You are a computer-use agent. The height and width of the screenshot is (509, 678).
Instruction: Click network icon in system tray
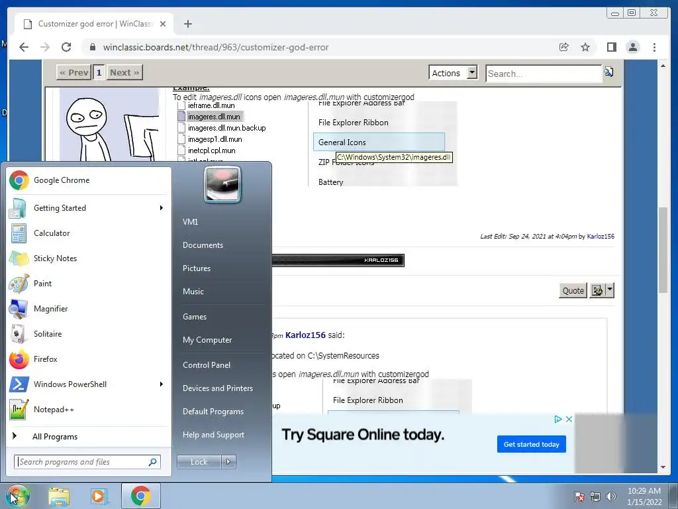(x=595, y=496)
